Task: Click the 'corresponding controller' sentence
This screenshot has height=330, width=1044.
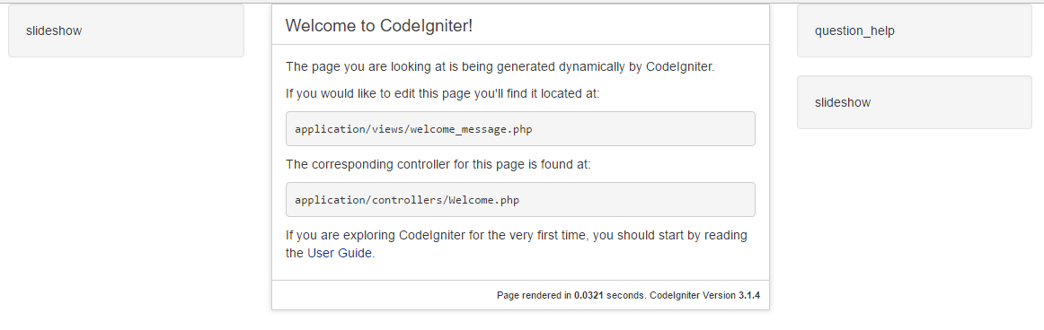Action: 438,164
